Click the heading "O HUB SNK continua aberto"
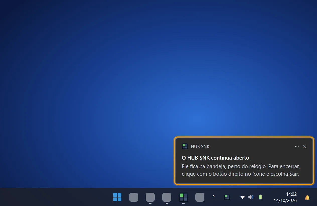 (x=215, y=158)
